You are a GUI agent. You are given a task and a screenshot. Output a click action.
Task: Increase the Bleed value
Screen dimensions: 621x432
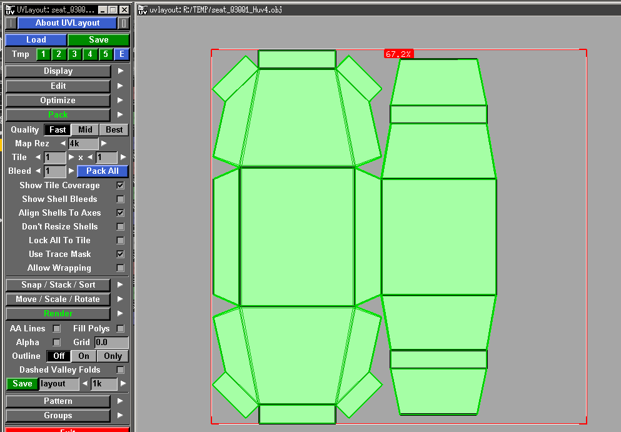pos(71,171)
